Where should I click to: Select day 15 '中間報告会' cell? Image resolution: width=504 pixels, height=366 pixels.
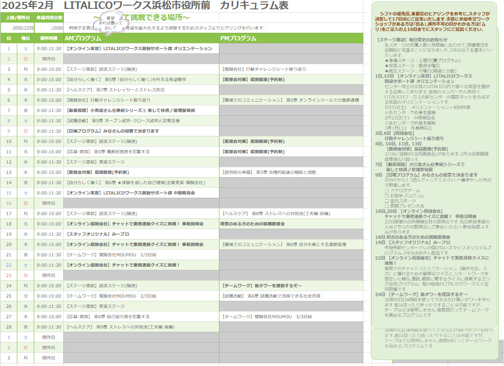pos(142,193)
